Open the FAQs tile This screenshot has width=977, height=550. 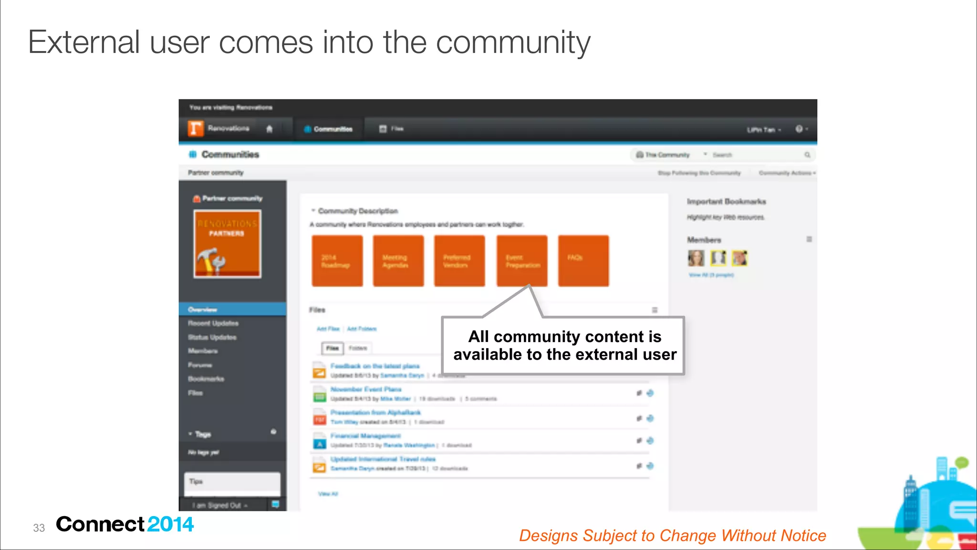point(583,261)
